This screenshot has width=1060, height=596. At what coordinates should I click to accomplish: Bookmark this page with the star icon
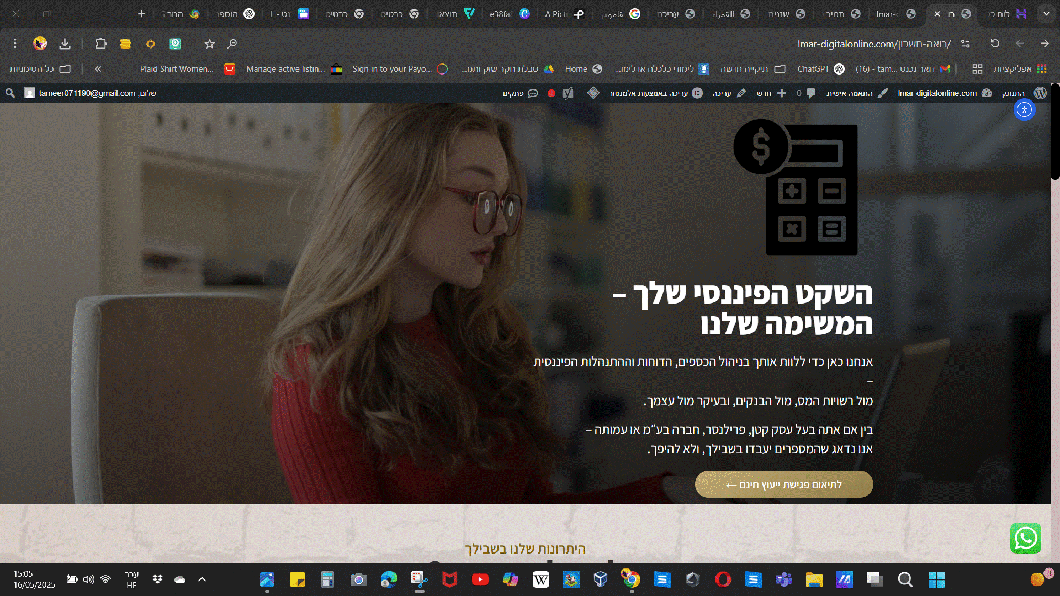click(209, 44)
